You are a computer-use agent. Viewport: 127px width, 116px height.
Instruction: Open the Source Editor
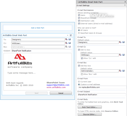click(x=90, y=114)
